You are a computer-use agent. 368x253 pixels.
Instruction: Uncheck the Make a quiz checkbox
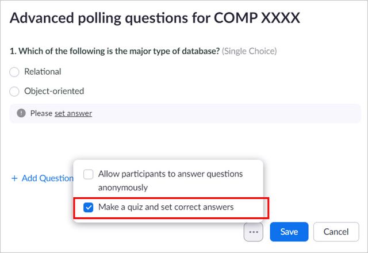(x=88, y=207)
